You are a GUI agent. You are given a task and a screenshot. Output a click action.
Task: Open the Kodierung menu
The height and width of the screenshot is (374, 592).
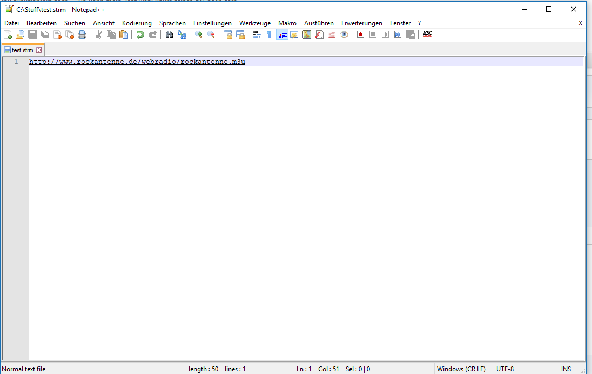pos(137,23)
